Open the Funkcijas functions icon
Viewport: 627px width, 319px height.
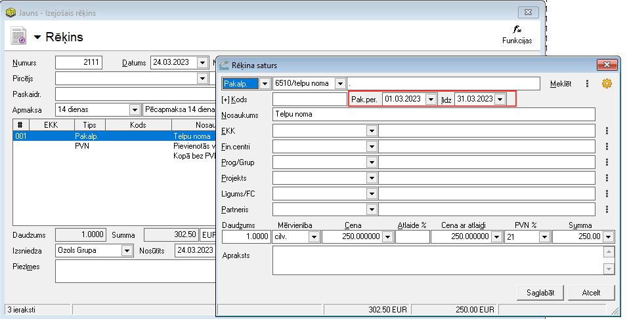pyautogui.click(x=517, y=34)
